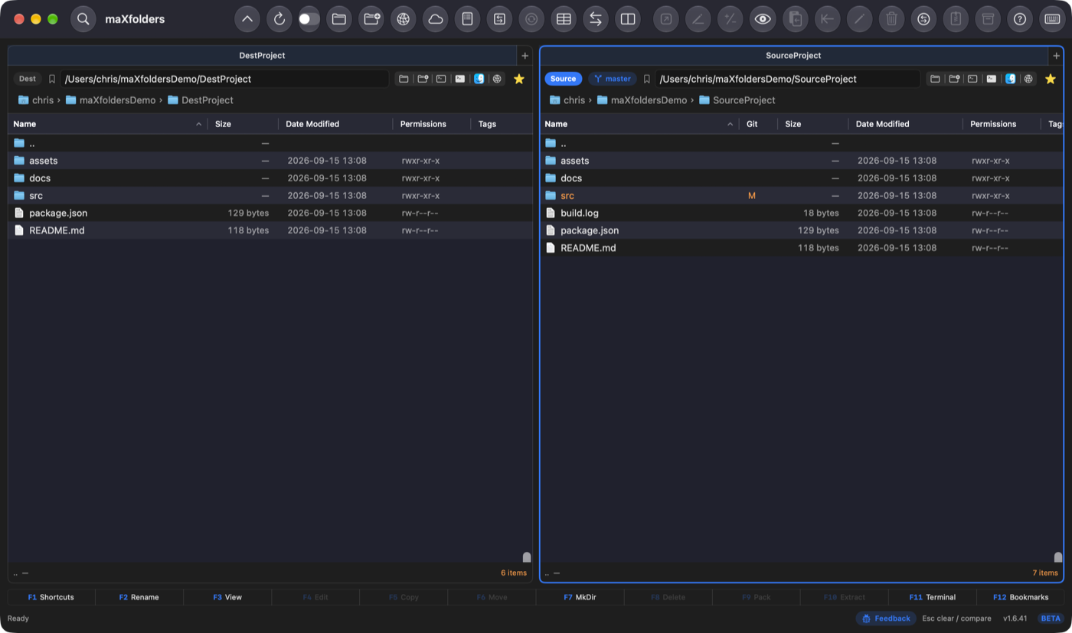Click the table columns view toolbar icon
This screenshot has width=1072, height=633.
coord(564,19)
